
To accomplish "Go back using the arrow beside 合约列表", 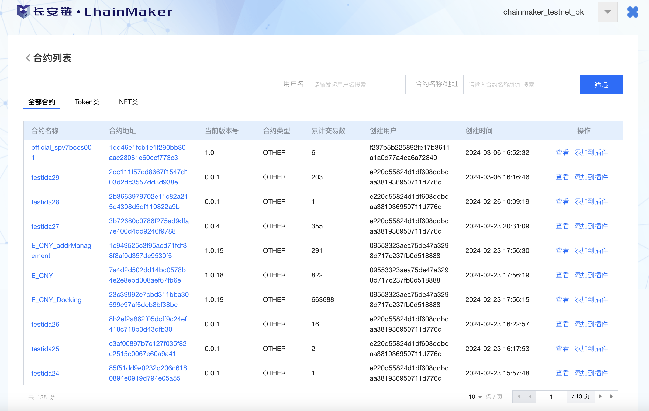I will point(28,58).
